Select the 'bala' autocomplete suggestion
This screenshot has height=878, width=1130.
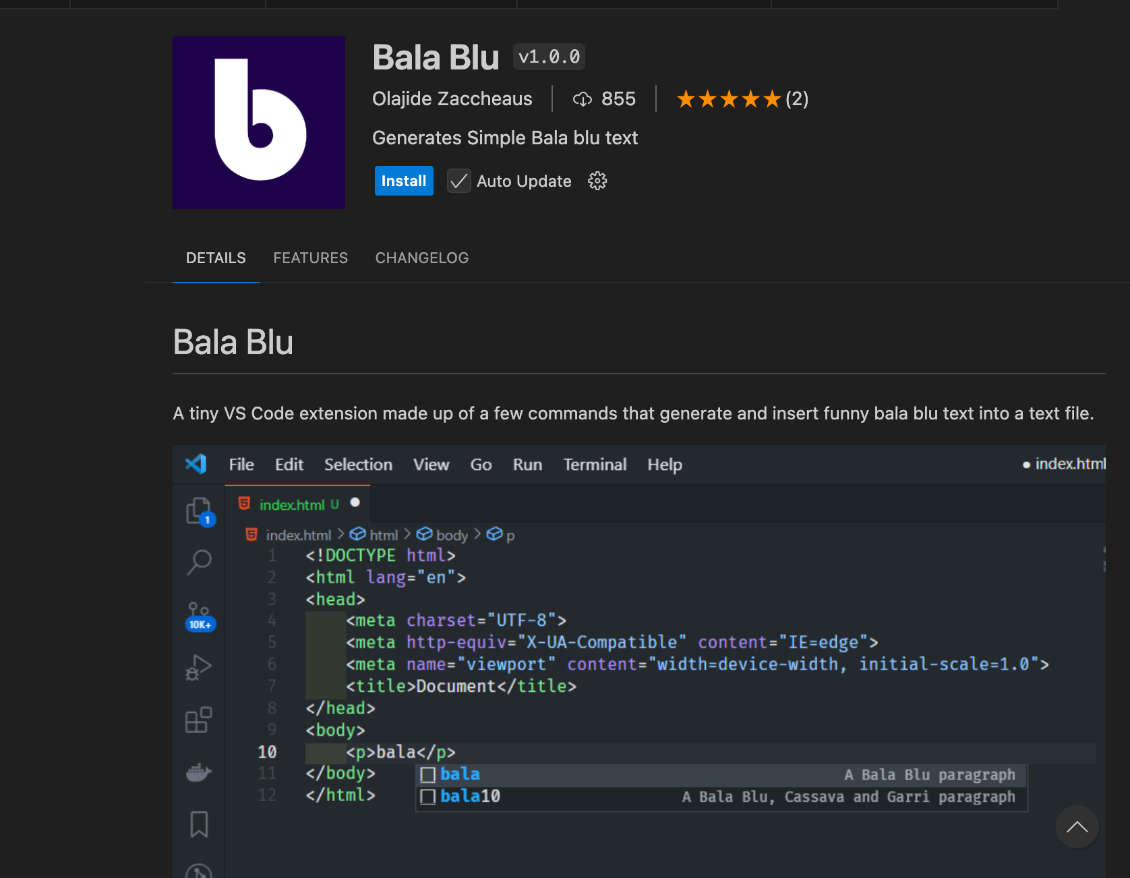pos(721,775)
